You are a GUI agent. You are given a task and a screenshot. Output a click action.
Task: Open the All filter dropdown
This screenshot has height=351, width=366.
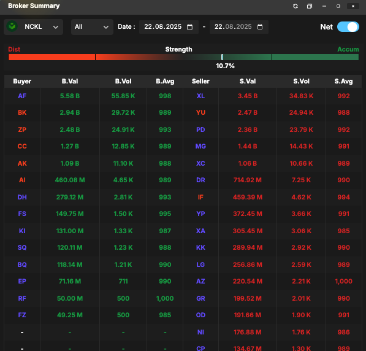(92, 27)
